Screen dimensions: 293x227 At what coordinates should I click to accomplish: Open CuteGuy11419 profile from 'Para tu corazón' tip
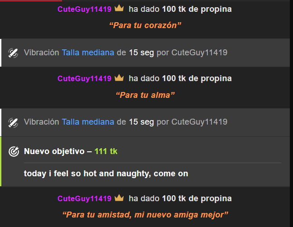pyautogui.click(x=85, y=9)
